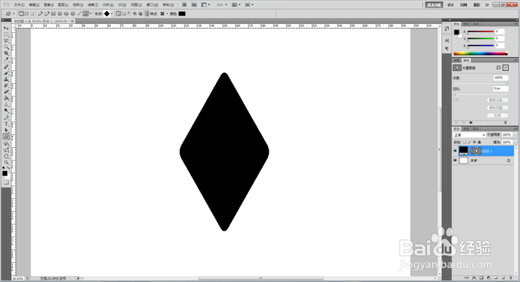Image resolution: width=520 pixels, height=282 pixels.
Task: Enable Fill Pixels mode in options bar
Action: pos(32,14)
